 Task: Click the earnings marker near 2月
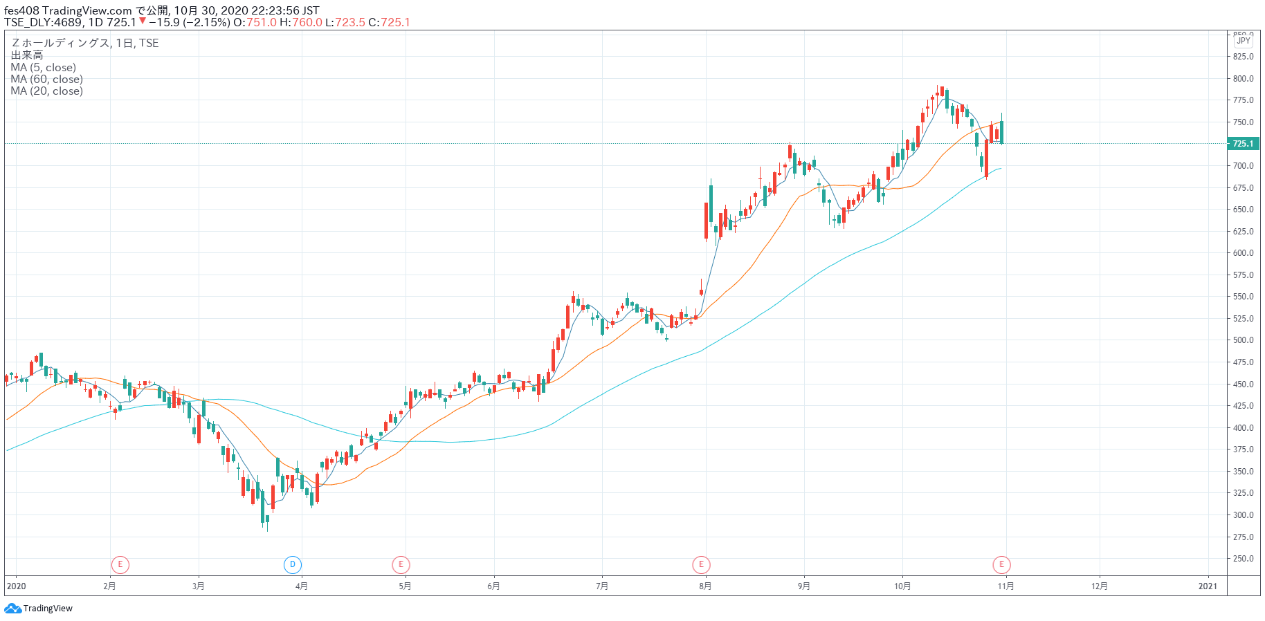120,565
